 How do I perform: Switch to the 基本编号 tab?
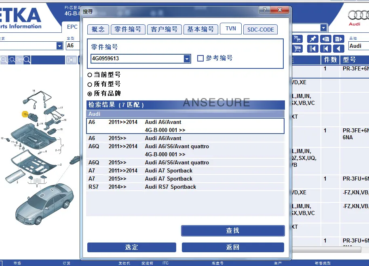[200, 29]
